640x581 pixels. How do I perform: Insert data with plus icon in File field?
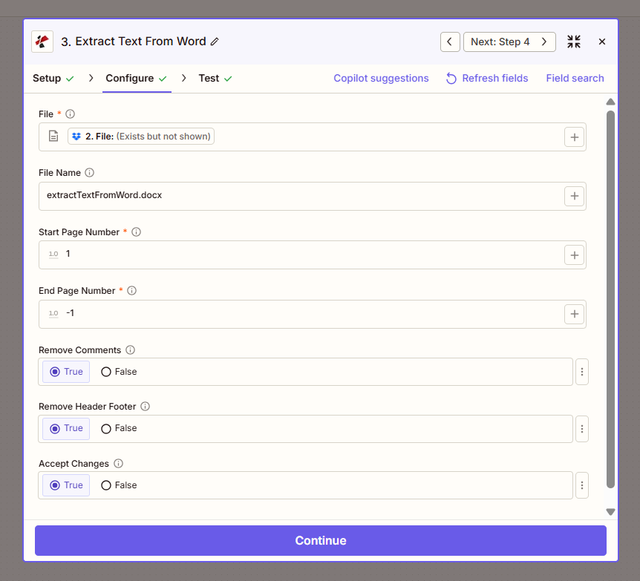pyautogui.click(x=574, y=137)
